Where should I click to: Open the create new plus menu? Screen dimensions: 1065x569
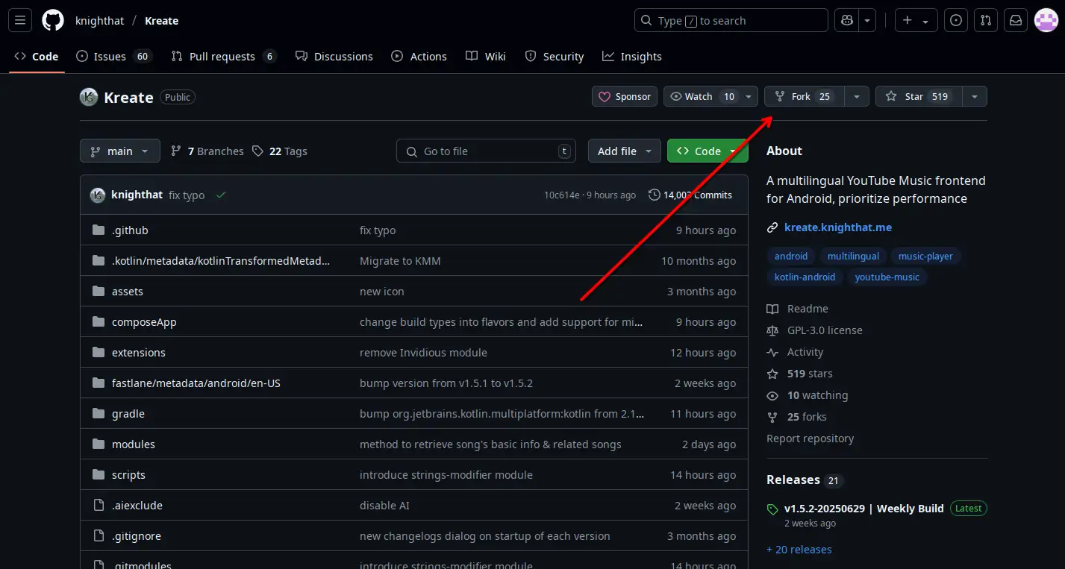[916, 21]
